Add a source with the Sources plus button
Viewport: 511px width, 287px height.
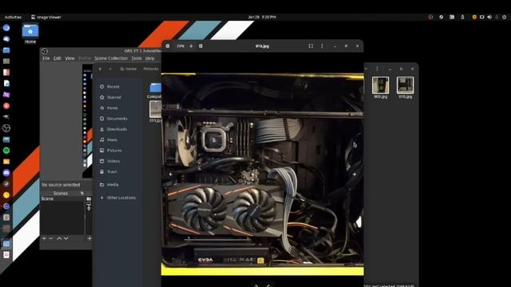click(89, 238)
